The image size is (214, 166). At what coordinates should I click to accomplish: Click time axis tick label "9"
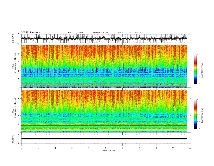(173, 148)
